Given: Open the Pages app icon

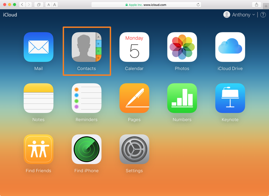Looking at the screenshot, I should (x=134, y=98).
